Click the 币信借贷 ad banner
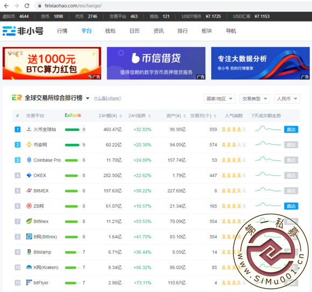 pyautogui.click(x=156, y=63)
